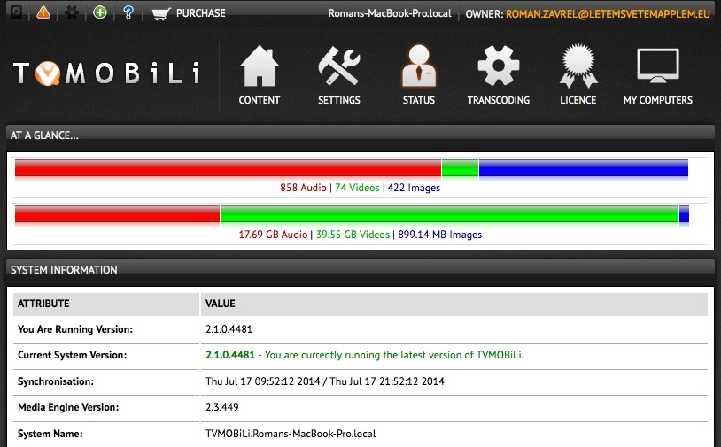Screen dimensions: 721x447
Task: Click red audio segment of storage size bar
Action: (117, 214)
